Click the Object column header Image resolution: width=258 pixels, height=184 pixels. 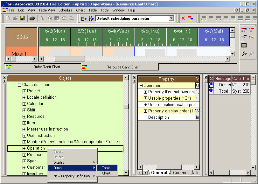pyautogui.click(x=65, y=78)
